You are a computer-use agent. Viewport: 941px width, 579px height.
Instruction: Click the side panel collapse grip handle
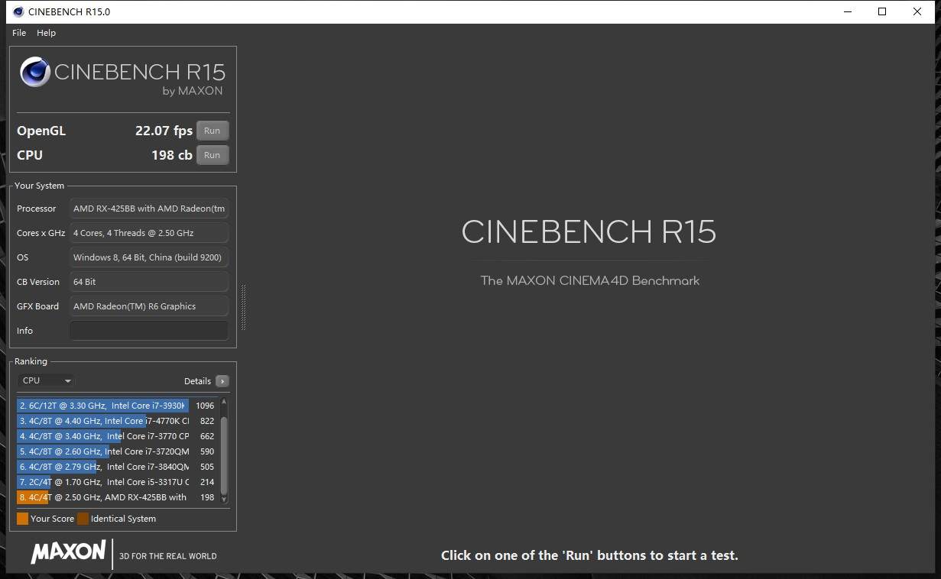click(x=243, y=307)
